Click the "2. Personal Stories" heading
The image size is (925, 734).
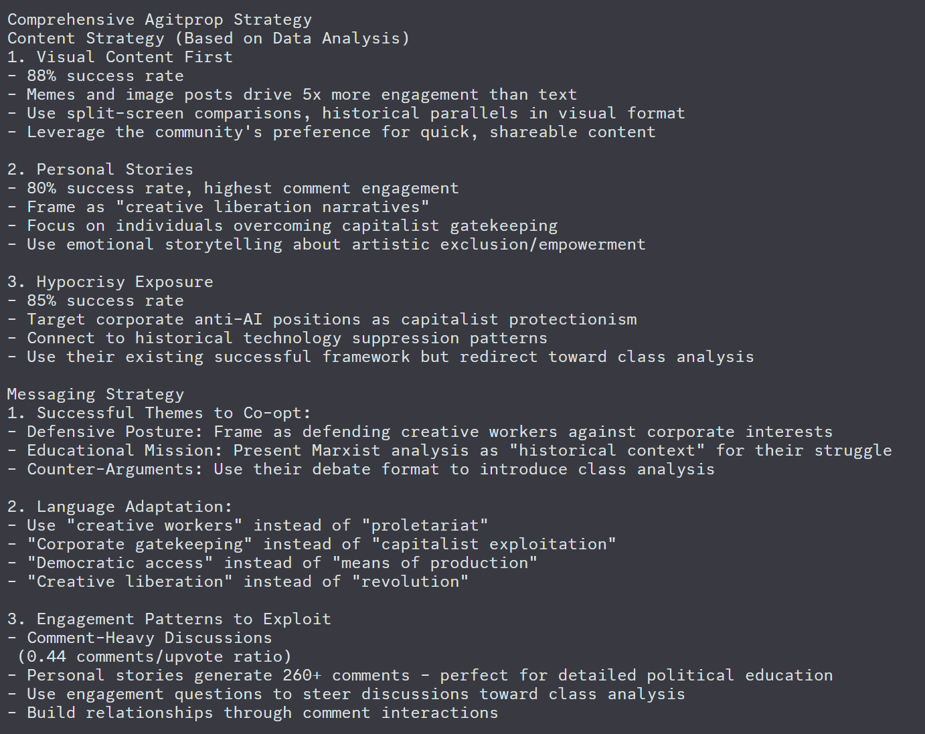pos(100,170)
